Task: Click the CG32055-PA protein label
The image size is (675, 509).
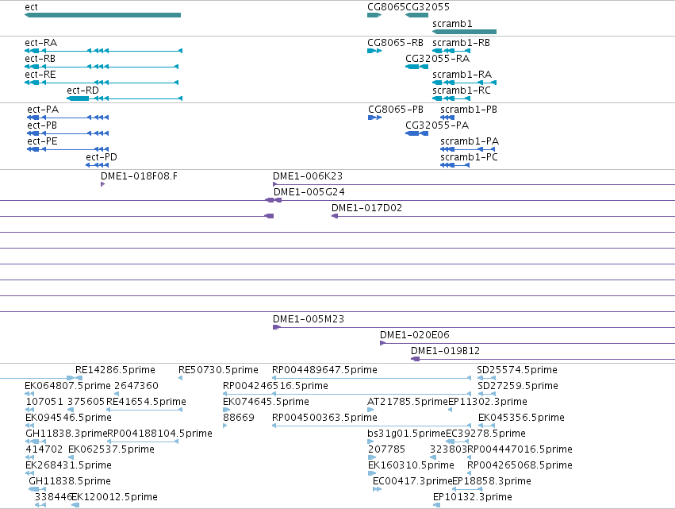Action: pyautogui.click(x=437, y=125)
